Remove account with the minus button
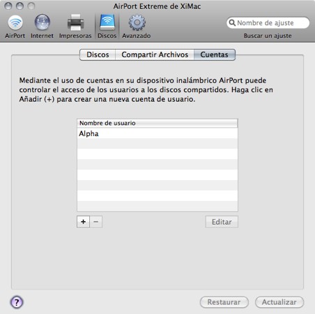Viewport: 315px width, 314px height. click(95, 222)
